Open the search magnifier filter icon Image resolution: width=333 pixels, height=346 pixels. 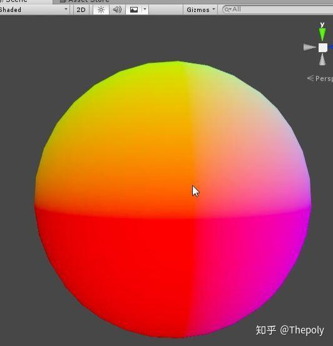click(228, 9)
